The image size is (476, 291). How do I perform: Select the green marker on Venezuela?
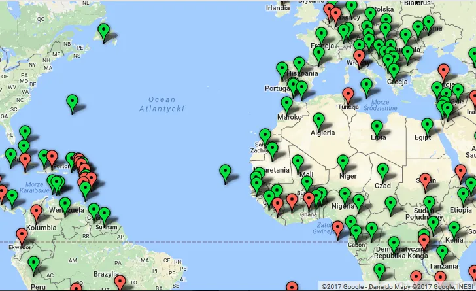click(65, 206)
